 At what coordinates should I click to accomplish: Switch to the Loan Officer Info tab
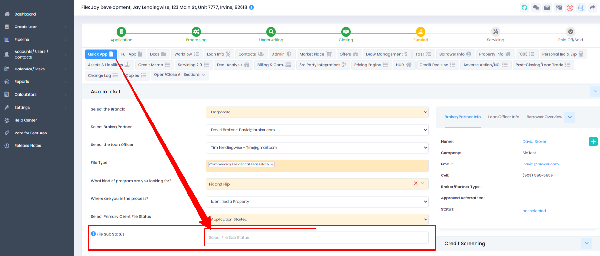pyautogui.click(x=503, y=117)
